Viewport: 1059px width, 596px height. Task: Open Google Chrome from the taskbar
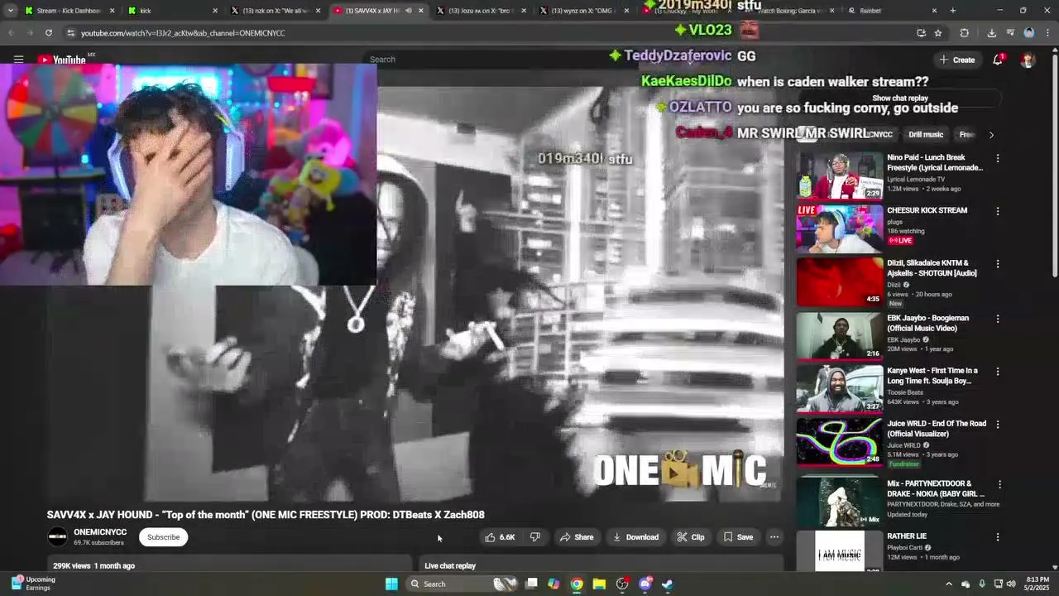(577, 584)
